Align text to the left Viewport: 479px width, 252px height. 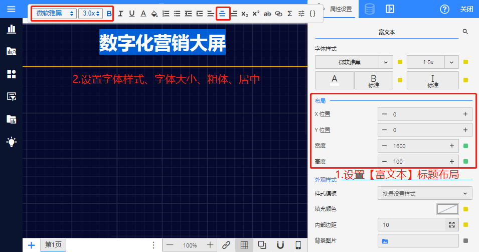[x=211, y=14]
